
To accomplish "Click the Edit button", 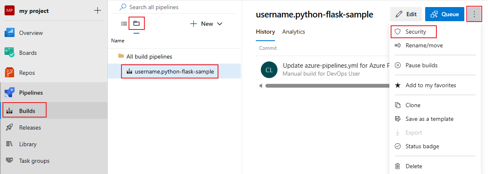I will pyautogui.click(x=406, y=14).
